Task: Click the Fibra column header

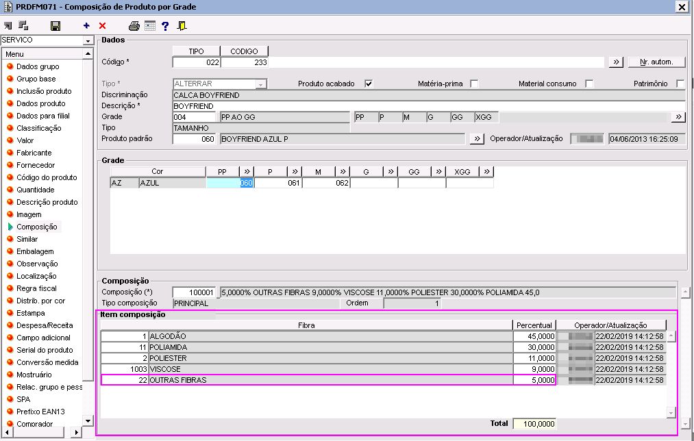Action: click(306, 325)
